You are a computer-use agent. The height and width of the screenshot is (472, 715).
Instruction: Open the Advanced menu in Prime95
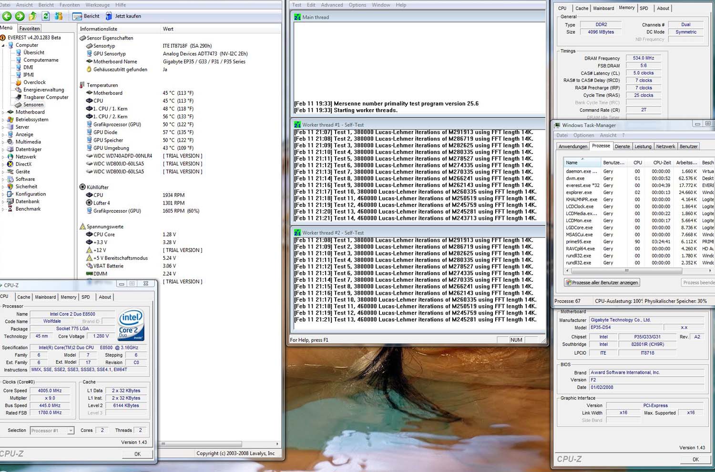pos(332,5)
